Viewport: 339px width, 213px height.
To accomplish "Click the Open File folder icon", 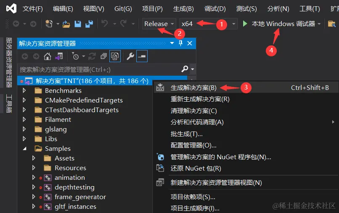I will pyautogui.click(x=66, y=24).
